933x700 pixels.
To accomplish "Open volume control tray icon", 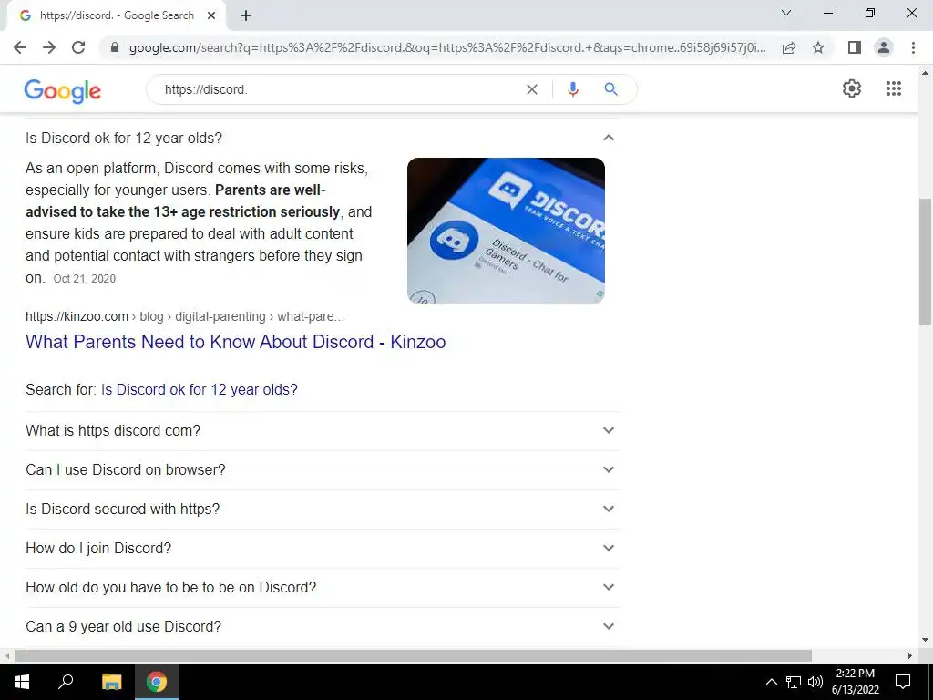I will pos(815,682).
